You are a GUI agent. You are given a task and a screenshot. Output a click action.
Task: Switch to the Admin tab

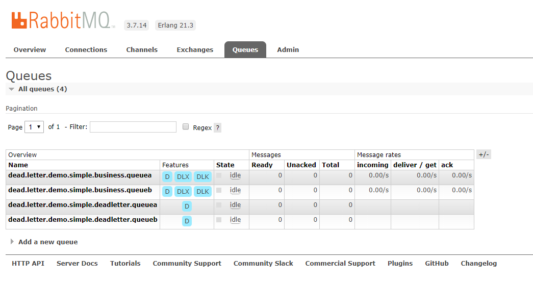pyautogui.click(x=288, y=49)
